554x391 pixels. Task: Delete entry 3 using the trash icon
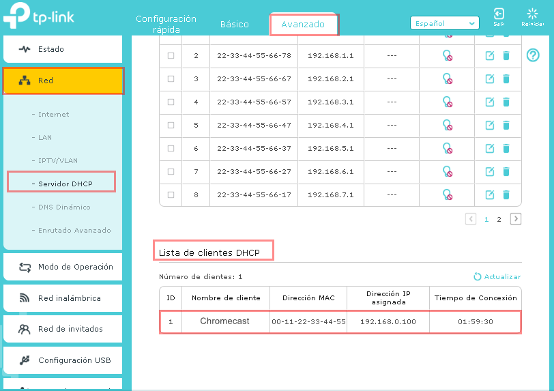click(x=506, y=79)
